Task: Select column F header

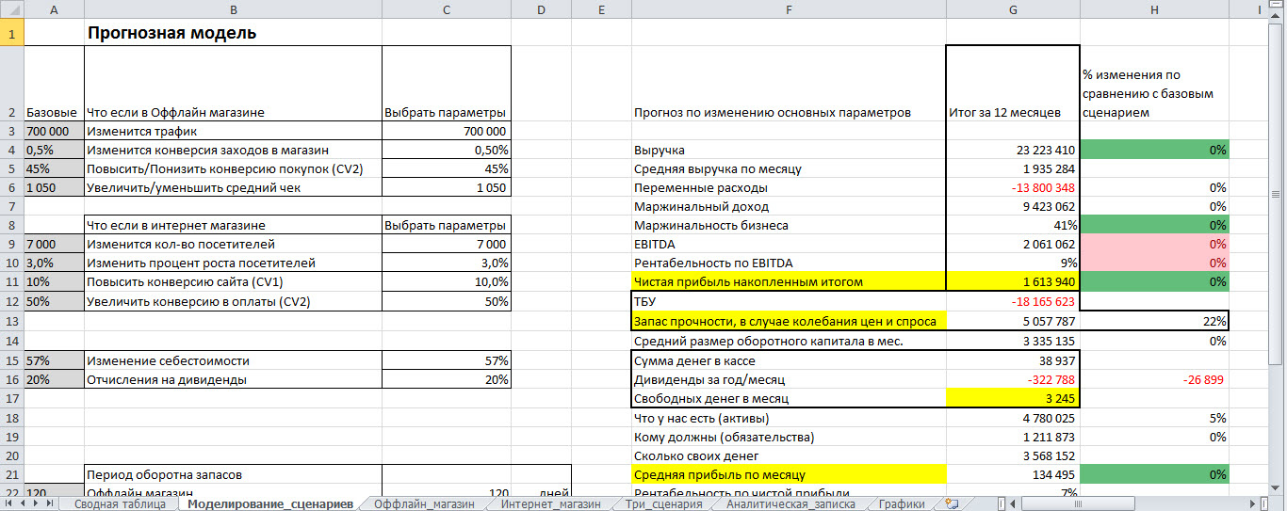Action: tap(789, 8)
